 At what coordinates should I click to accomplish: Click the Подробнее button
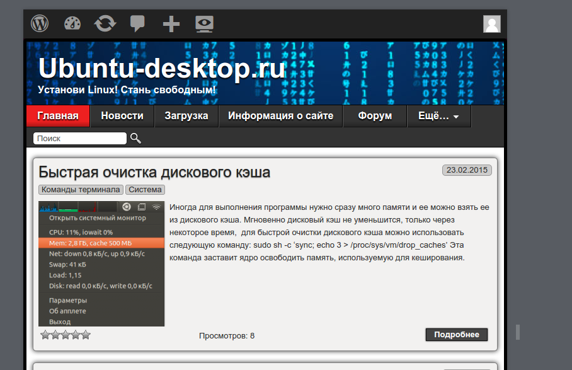point(457,335)
